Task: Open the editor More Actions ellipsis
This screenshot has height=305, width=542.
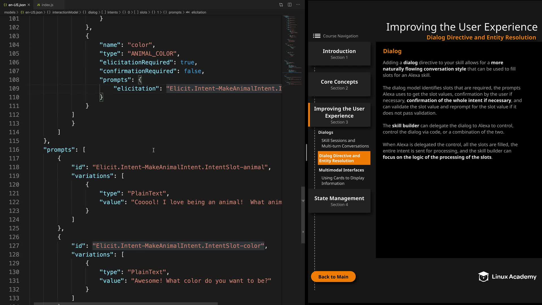Action: (298, 5)
